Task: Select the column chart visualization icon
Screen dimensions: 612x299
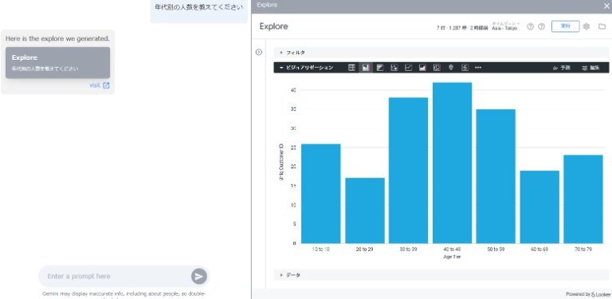Action: click(366, 68)
